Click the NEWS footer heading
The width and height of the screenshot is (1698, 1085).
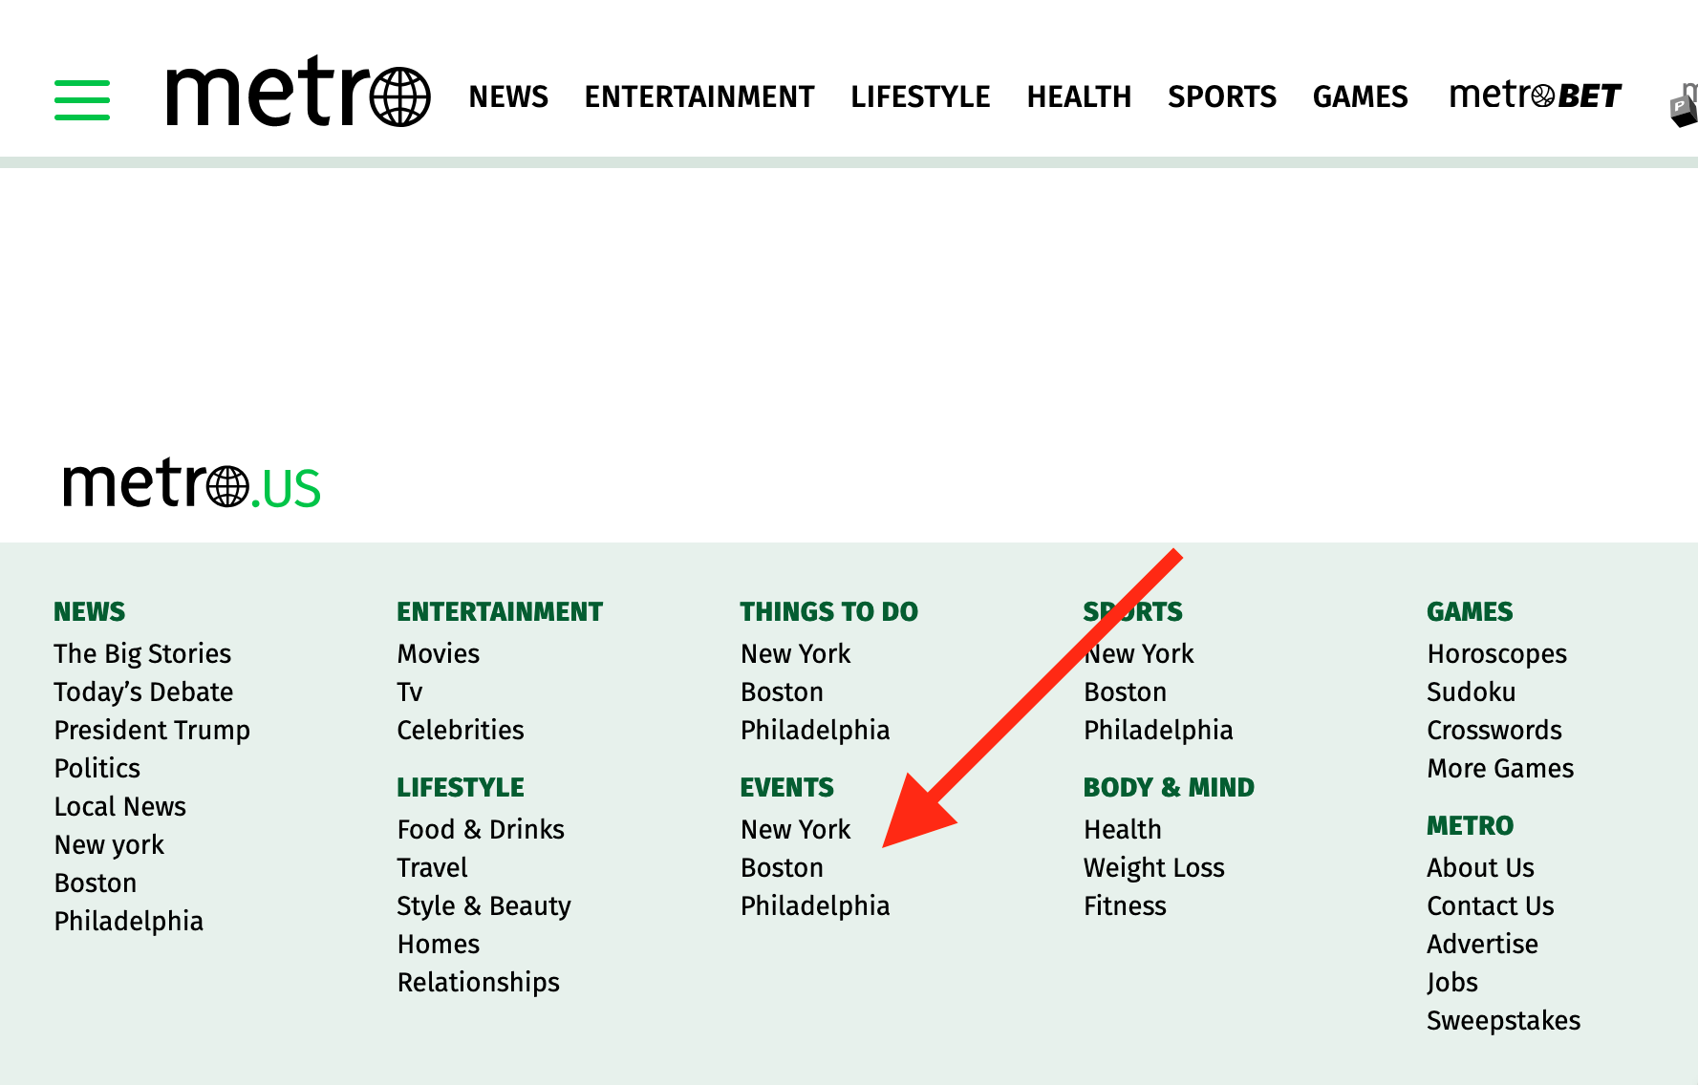[x=90, y=611]
